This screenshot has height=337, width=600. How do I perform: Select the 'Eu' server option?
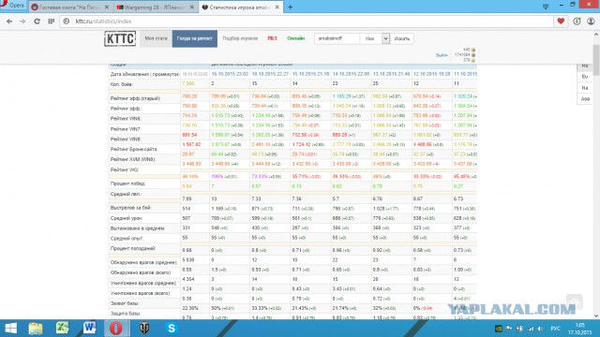point(585,77)
